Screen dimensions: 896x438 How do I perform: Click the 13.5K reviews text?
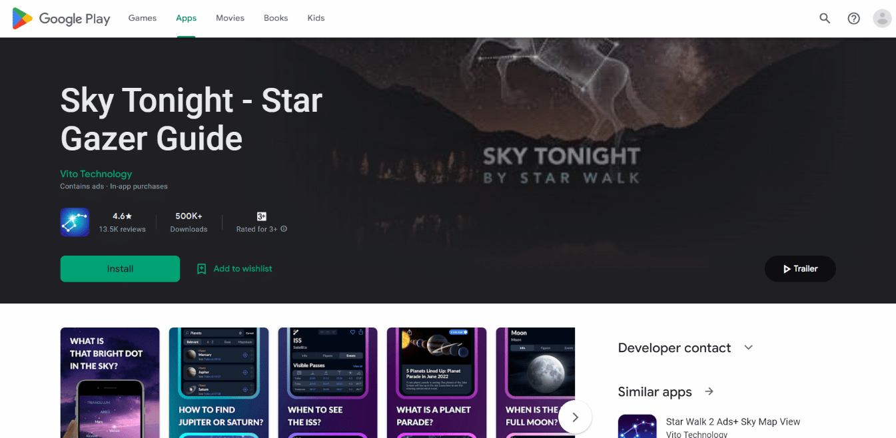[122, 229]
